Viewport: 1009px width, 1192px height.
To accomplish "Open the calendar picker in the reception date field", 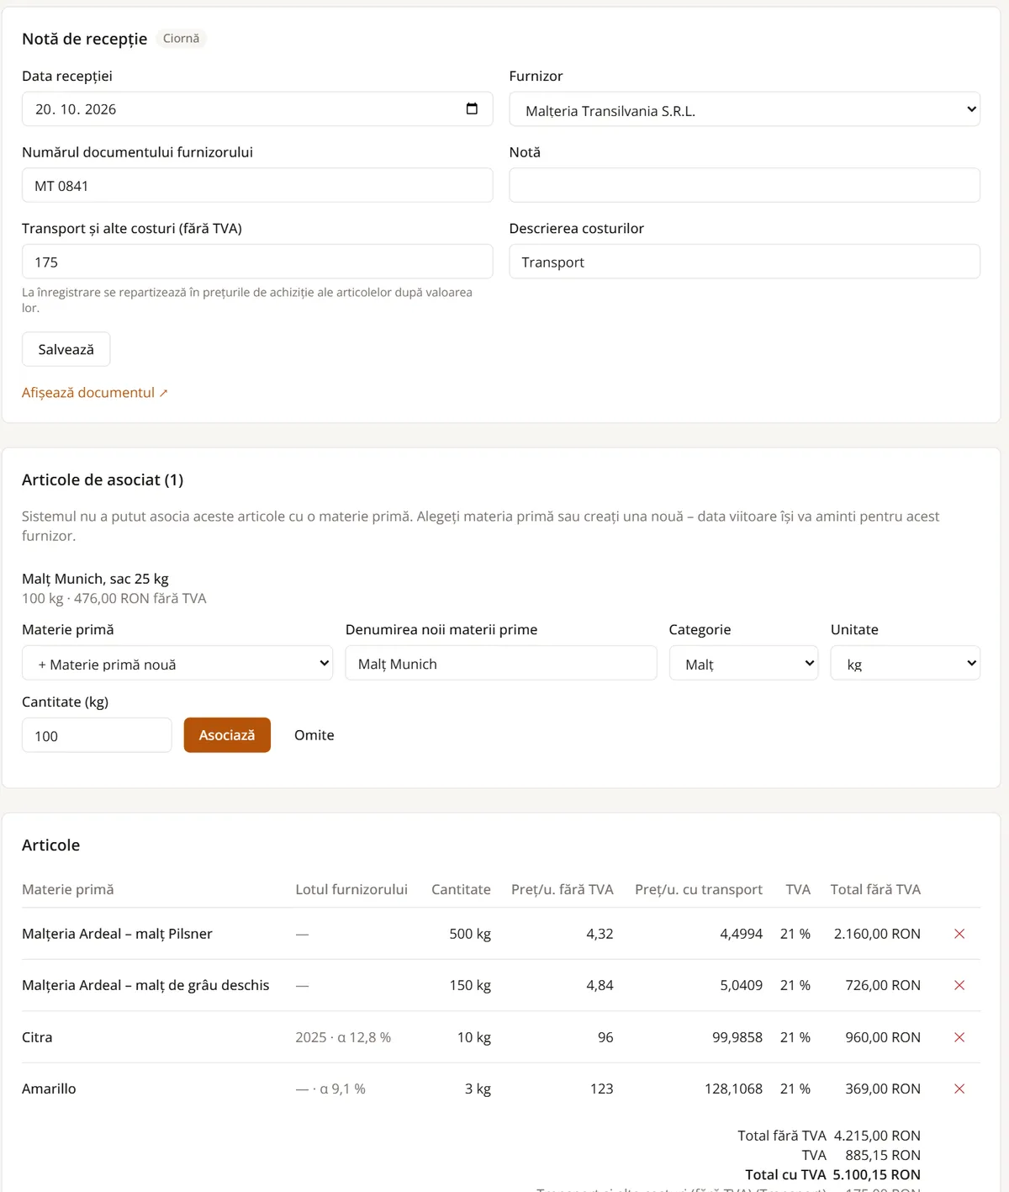I will click(472, 109).
